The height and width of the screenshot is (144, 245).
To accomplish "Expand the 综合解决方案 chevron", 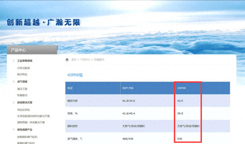I will (14, 102).
